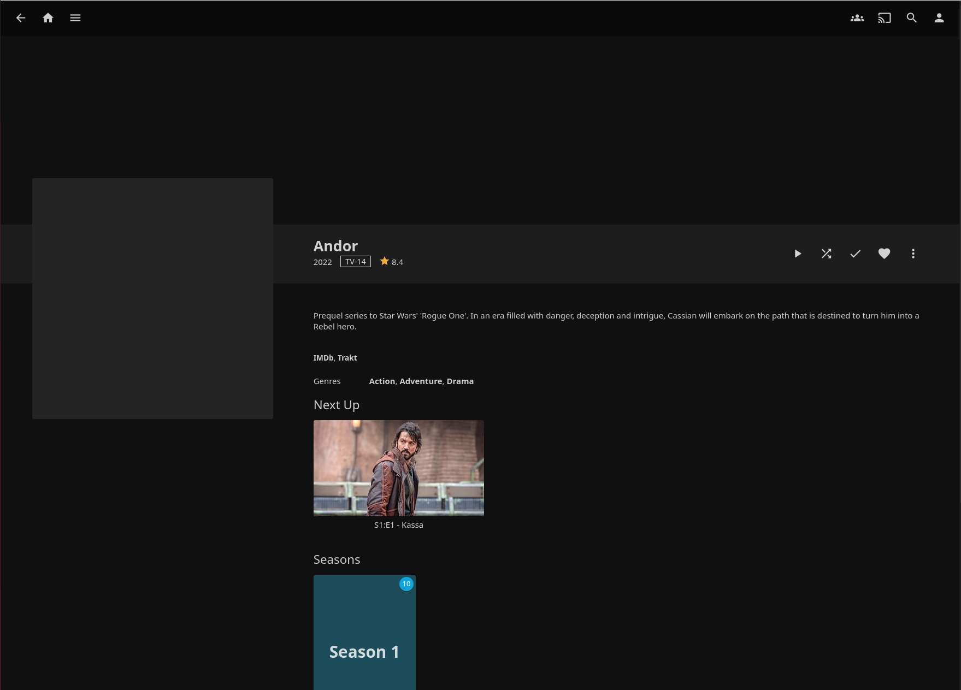Browse the Action genre
Viewport: 961px width, 690px height.
[x=382, y=381]
